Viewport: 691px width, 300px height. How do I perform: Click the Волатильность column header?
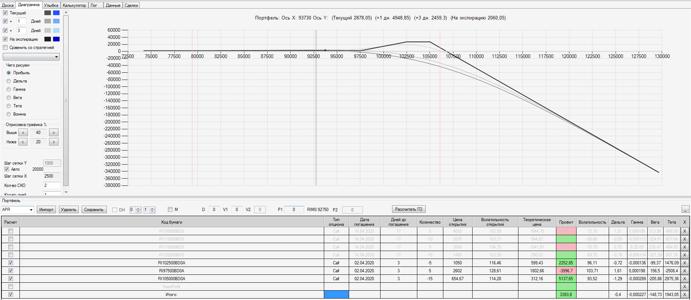point(592,222)
